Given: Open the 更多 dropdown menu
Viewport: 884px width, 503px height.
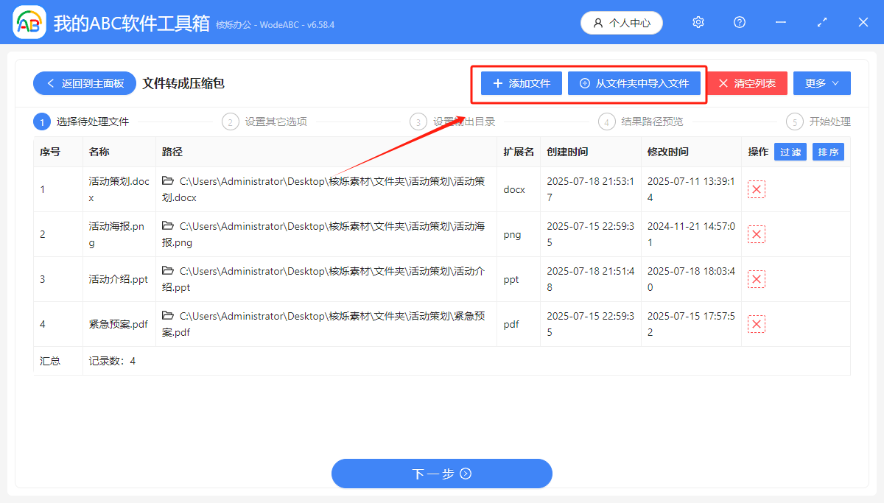Looking at the screenshot, I should tap(821, 82).
